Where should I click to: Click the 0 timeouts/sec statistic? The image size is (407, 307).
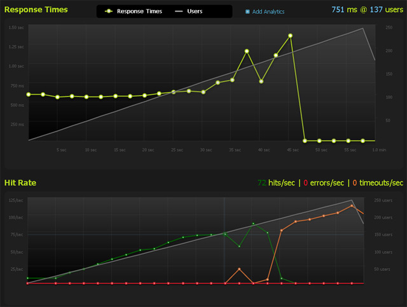[378, 183]
